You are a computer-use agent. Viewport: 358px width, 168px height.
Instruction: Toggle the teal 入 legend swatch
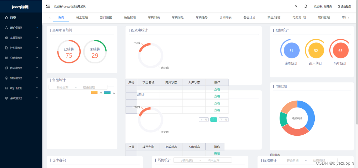pos(107,92)
